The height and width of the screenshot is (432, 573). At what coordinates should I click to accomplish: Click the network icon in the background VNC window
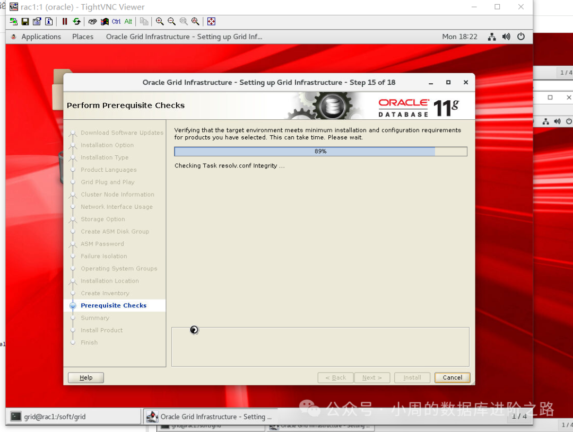[x=545, y=121]
